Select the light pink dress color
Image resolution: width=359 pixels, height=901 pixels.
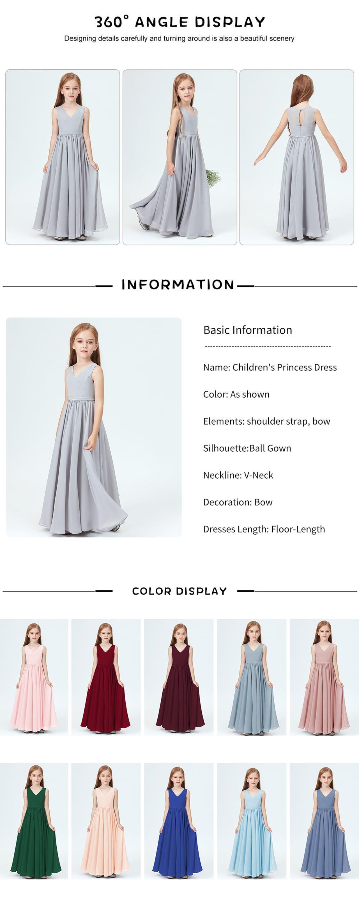(34, 677)
